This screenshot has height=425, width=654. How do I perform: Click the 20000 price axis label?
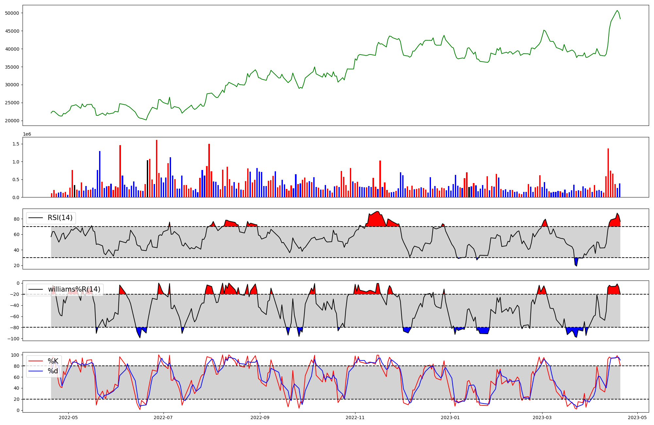tap(12, 121)
